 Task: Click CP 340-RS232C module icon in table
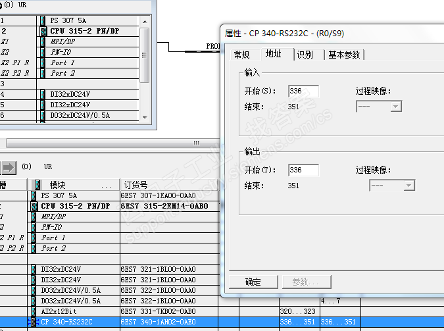tap(34, 322)
